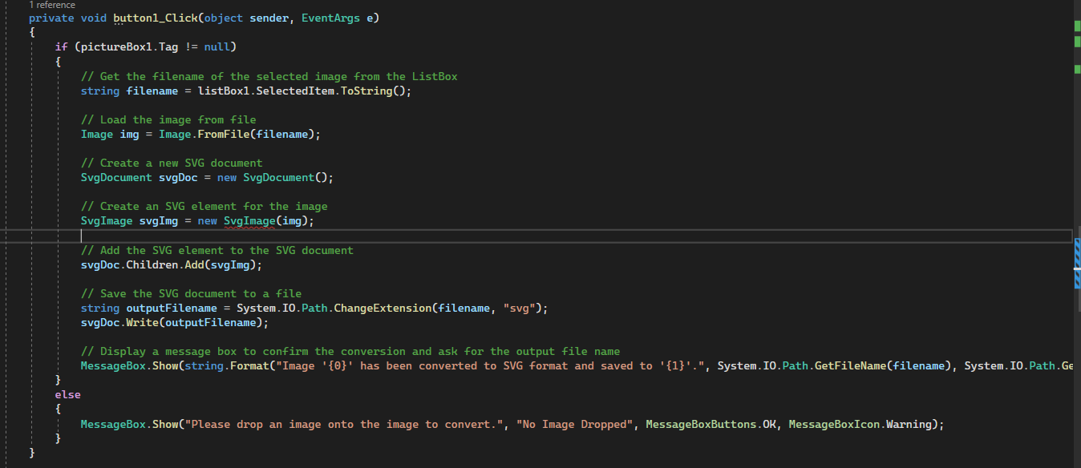Click the Children property
The height and width of the screenshot is (468, 1081).
click(152, 264)
